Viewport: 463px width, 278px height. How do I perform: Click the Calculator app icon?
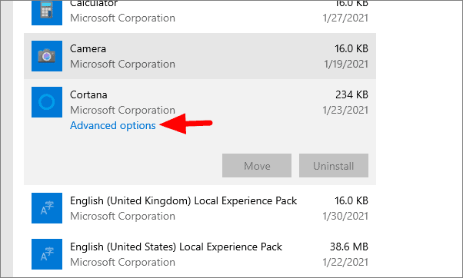[47, 12]
